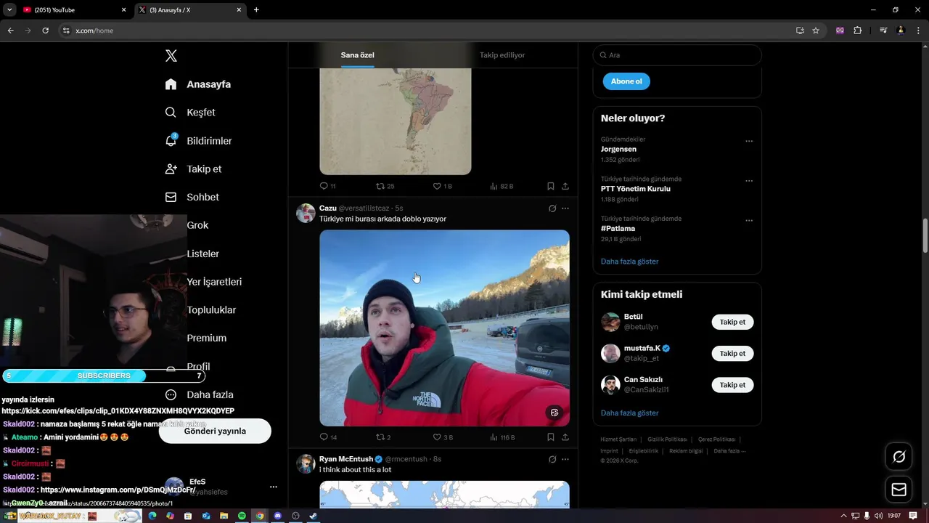Screen dimensions: 929x523
Task: Open Chrome tab search dropdown arrow
Action: [x=9, y=9]
